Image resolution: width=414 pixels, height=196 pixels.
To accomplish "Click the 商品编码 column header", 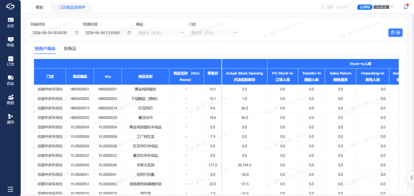I will click(x=80, y=77).
